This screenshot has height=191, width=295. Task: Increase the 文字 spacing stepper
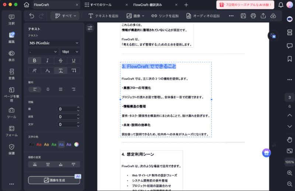78,123
